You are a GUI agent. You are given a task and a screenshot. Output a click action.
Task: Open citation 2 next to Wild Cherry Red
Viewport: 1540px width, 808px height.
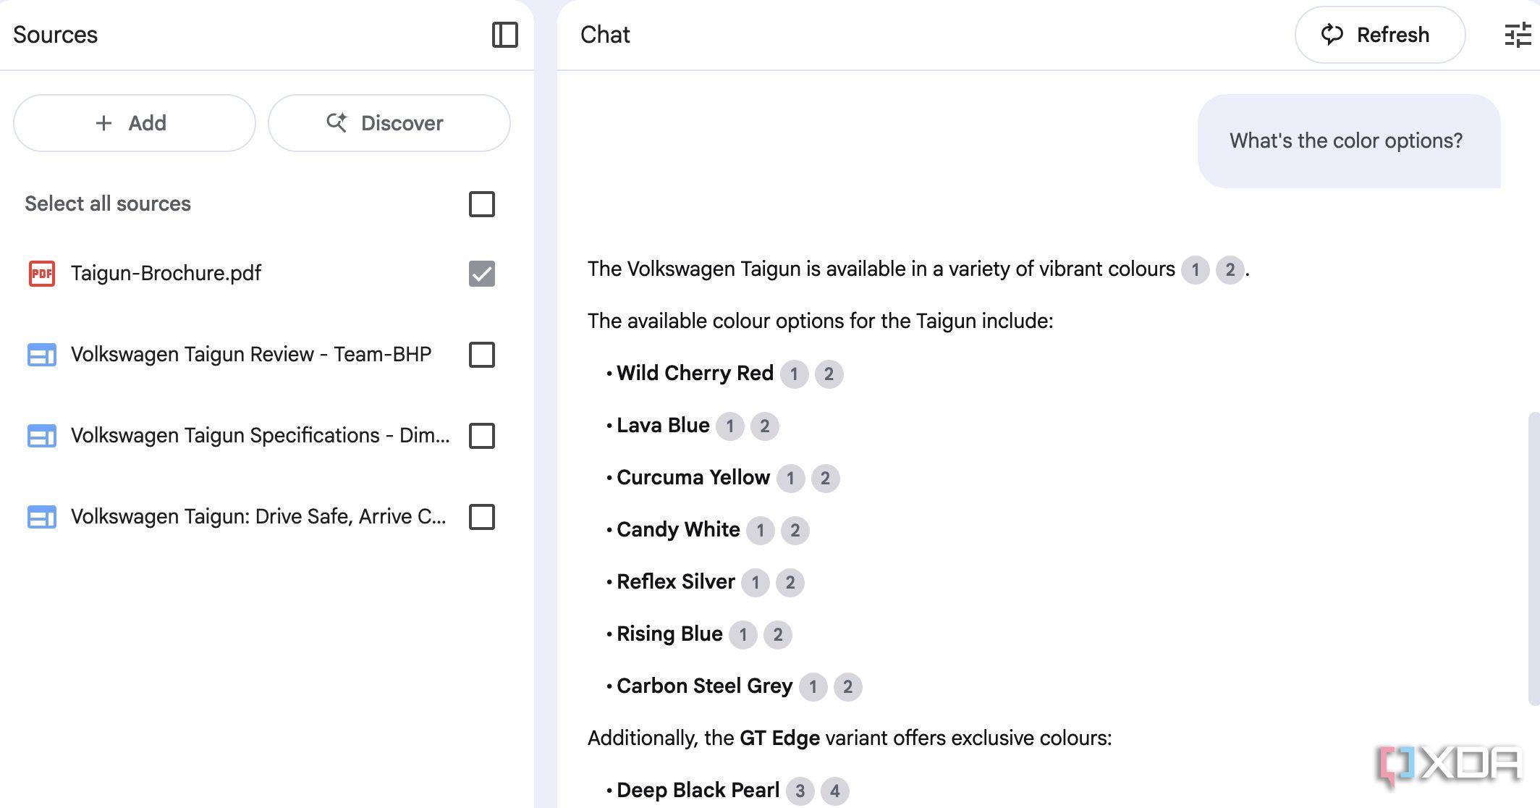click(x=829, y=374)
